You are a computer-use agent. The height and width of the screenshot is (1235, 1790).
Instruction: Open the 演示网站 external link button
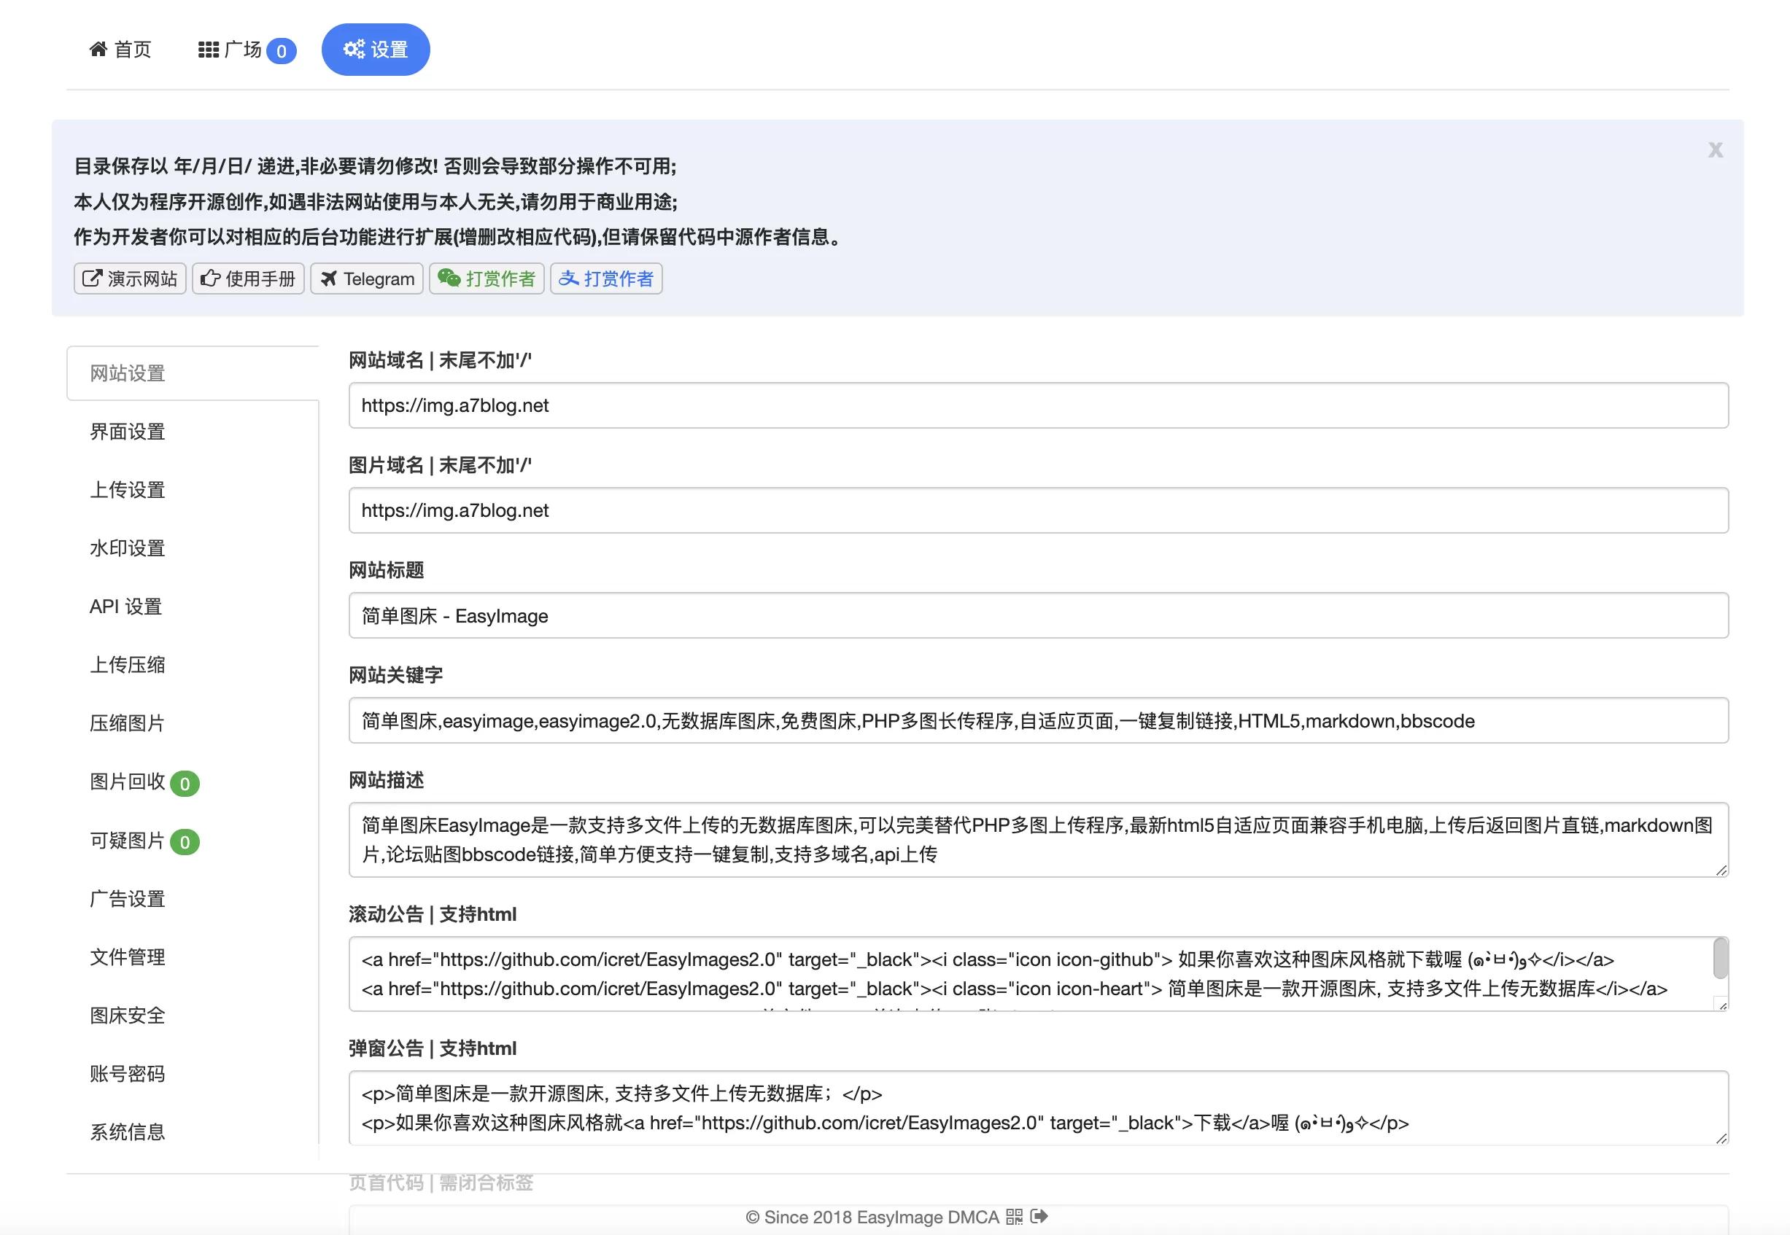tap(130, 278)
